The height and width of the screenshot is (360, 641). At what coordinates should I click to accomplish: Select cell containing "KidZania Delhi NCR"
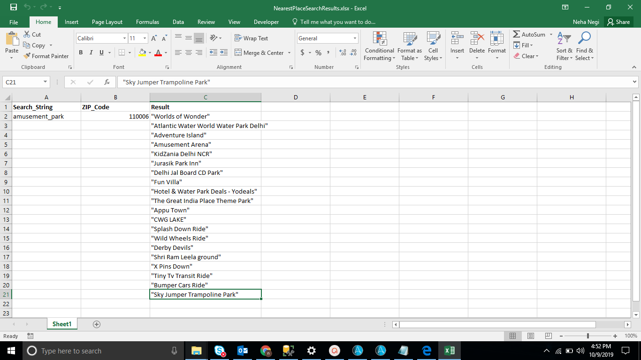(x=205, y=154)
